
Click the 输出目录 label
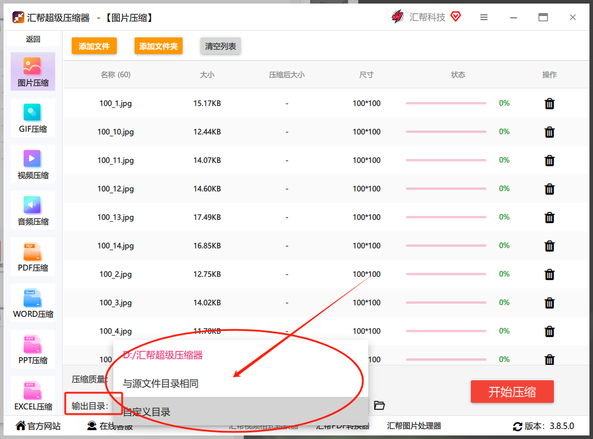click(x=90, y=406)
